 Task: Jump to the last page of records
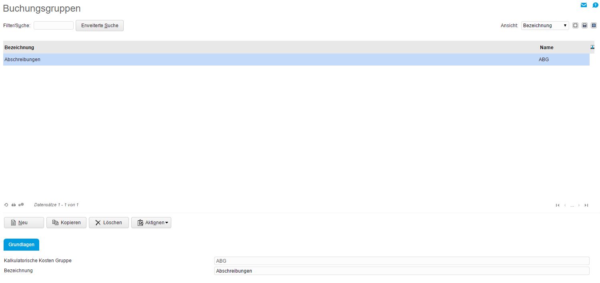[586, 205]
